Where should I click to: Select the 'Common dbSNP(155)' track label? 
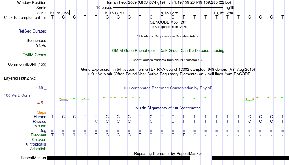point(27,64)
